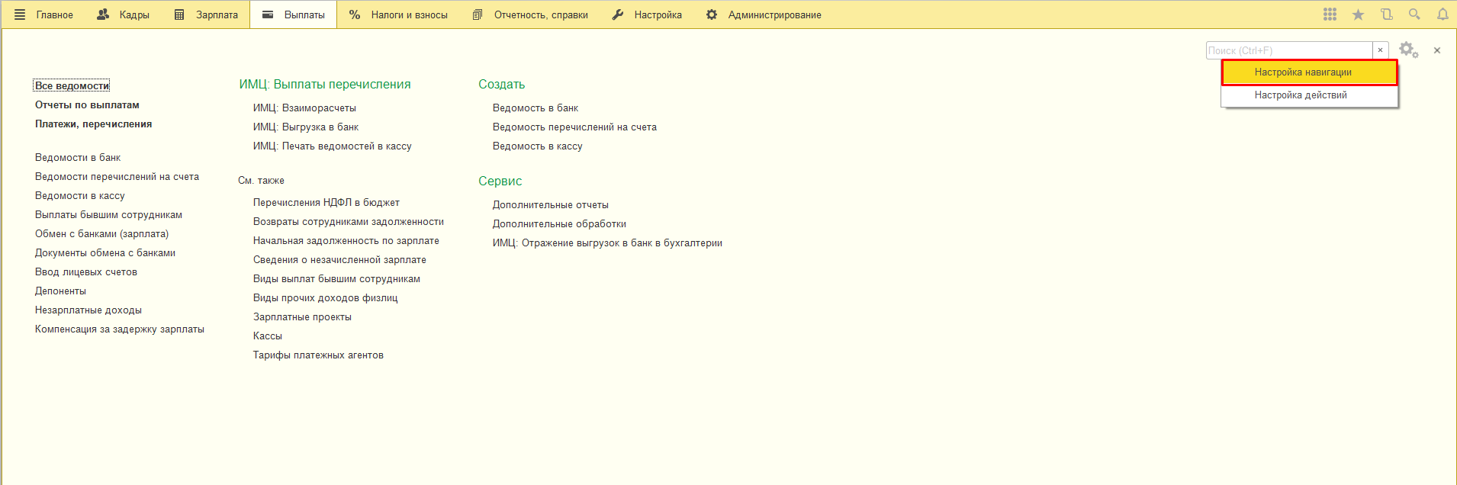The image size is (1457, 485).
Task: Close the section panel with X
Action: (1437, 50)
